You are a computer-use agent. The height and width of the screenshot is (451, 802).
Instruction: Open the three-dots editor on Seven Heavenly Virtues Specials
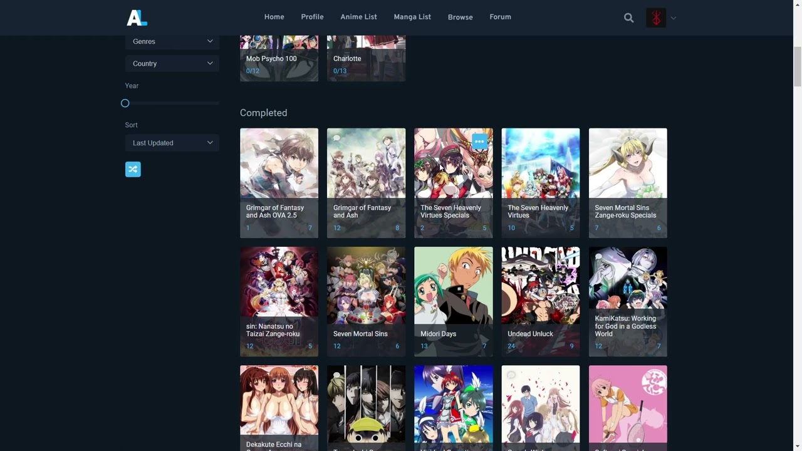[479, 142]
